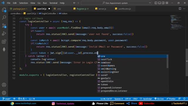Start Go Live server
The width and height of the screenshot is (188, 106).
tap(159, 99)
